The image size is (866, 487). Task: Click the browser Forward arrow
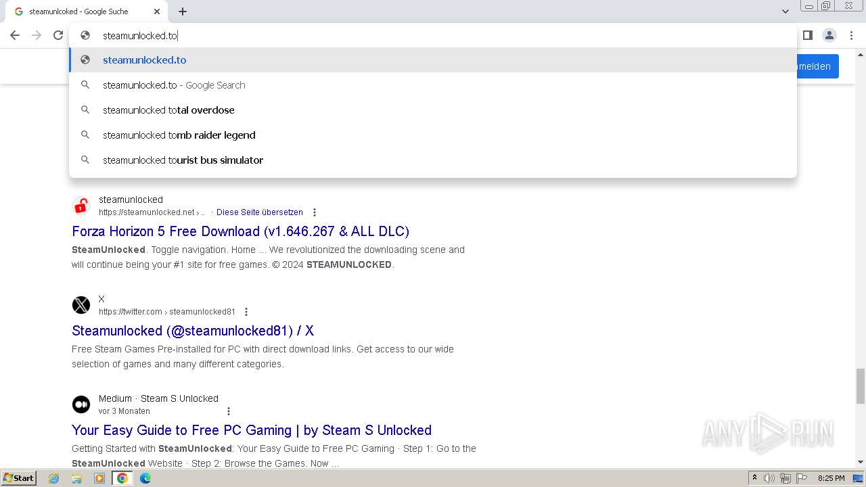click(37, 35)
